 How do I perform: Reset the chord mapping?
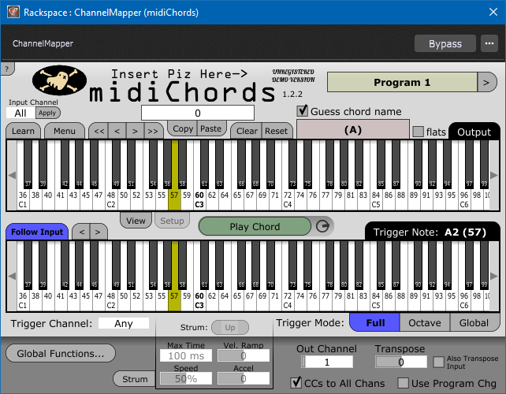click(276, 131)
